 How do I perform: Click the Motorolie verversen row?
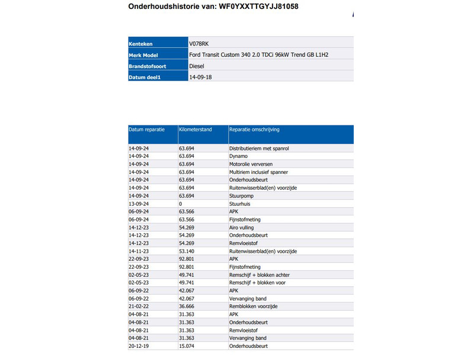pos(250,164)
